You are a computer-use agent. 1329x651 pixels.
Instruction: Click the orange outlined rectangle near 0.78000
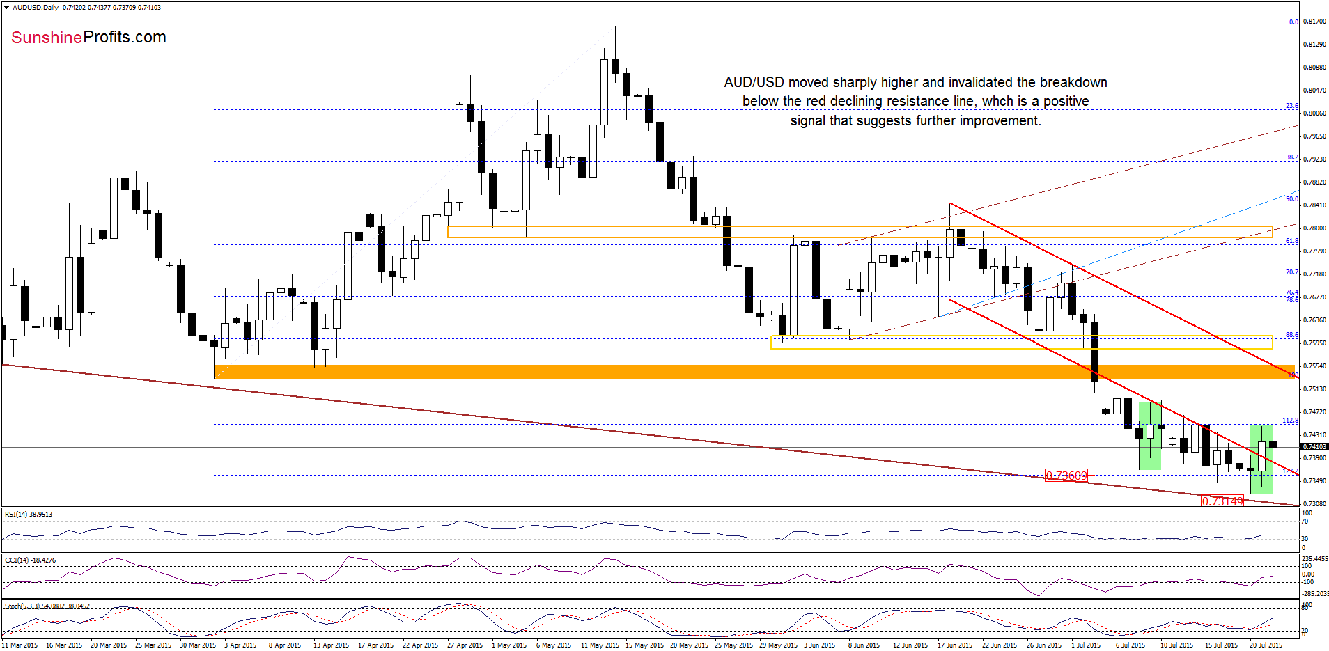(x=860, y=232)
